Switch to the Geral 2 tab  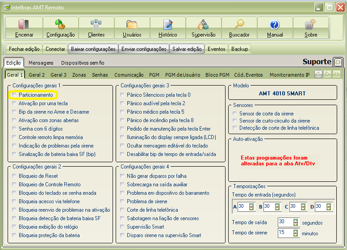37,75
